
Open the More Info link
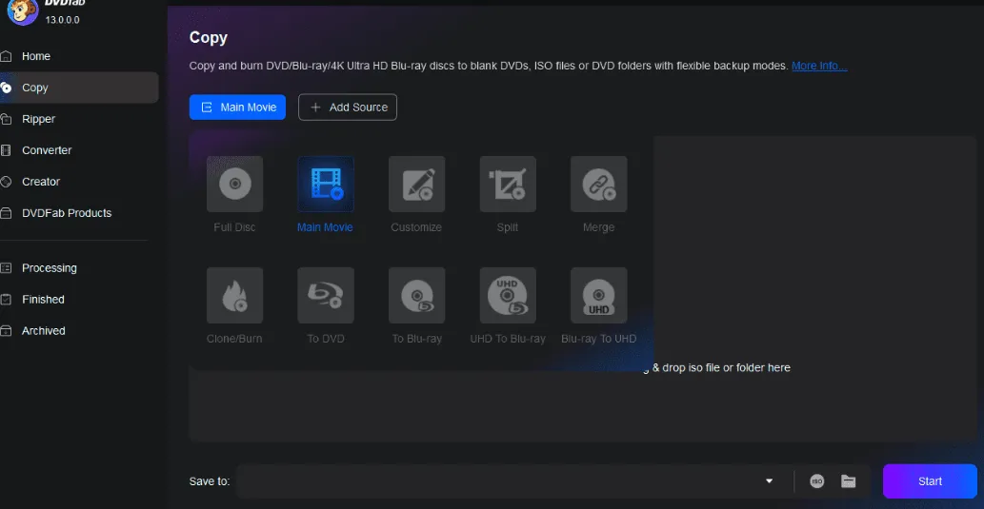point(819,66)
